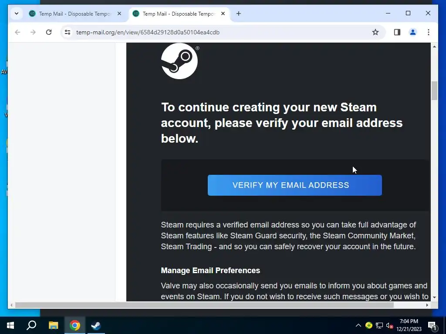The height and width of the screenshot is (334, 446).
Task: Click the horizontal scroll right arrow
Action: pyautogui.click(x=427, y=305)
